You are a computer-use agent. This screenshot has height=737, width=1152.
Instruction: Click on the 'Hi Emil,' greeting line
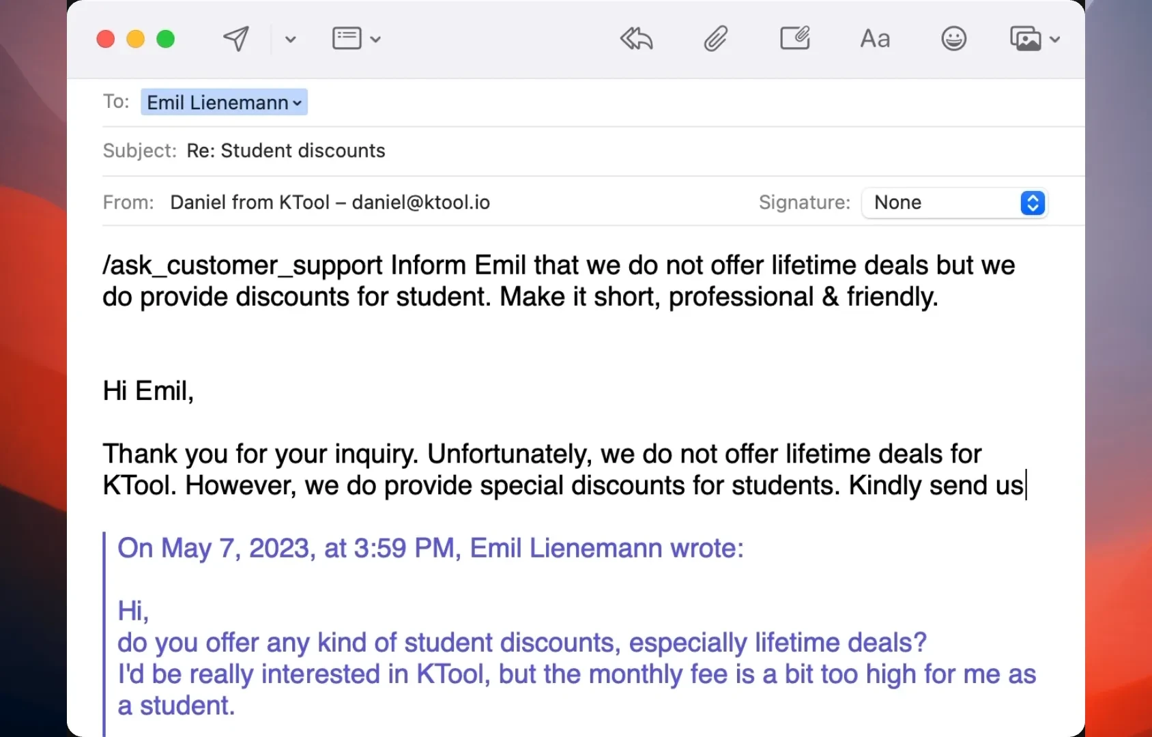click(x=148, y=391)
